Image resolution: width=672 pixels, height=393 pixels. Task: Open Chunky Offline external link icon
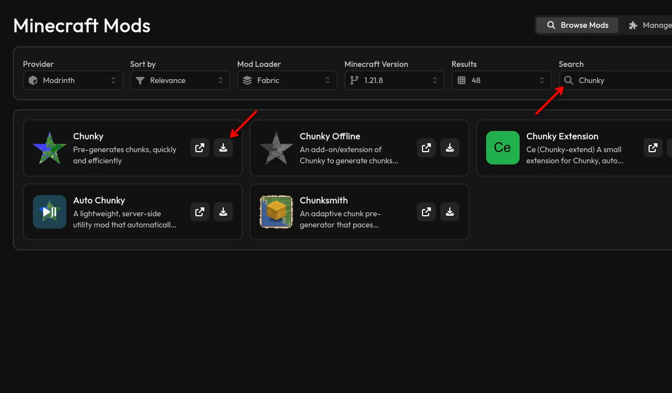point(426,148)
